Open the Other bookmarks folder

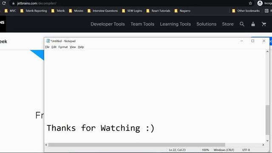[246, 11]
